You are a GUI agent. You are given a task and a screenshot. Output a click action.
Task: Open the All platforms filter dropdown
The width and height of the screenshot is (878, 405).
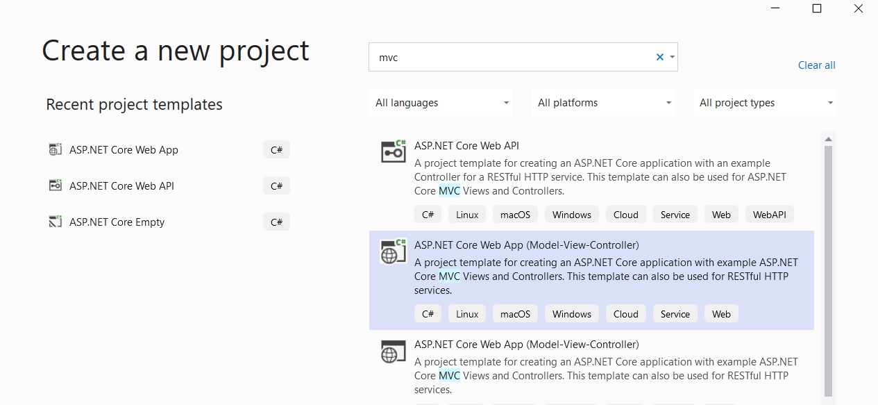coord(603,103)
